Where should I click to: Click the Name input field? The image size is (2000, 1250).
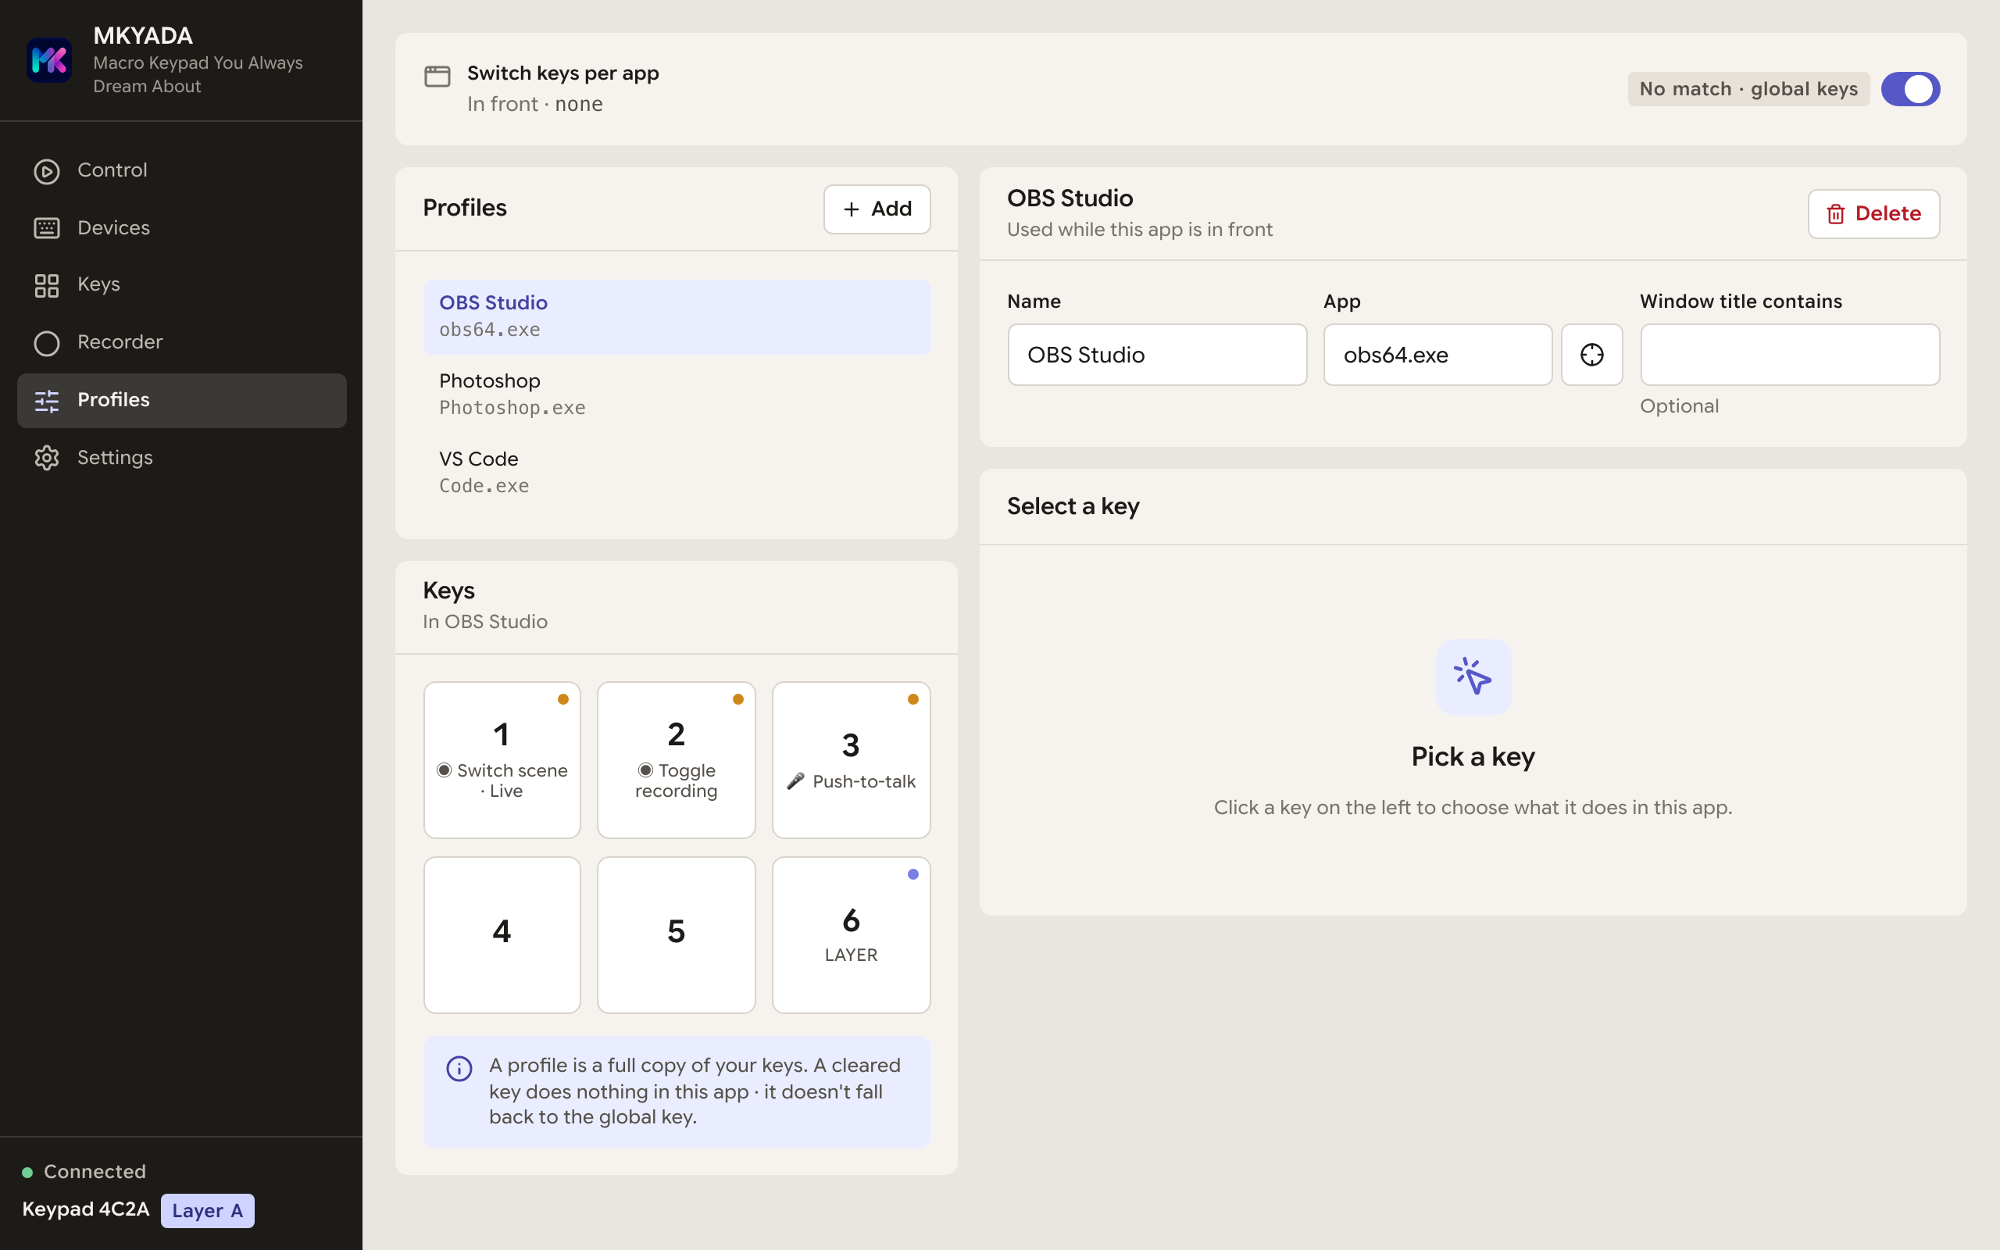[1157, 355]
